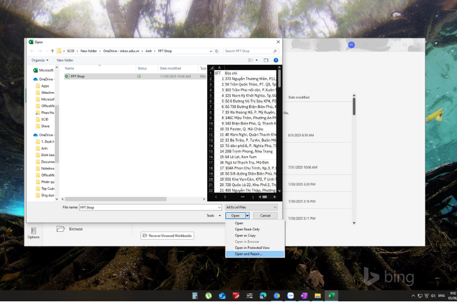
Task: Click the PT account avatar in Excel window
Action: tap(351, 45)
